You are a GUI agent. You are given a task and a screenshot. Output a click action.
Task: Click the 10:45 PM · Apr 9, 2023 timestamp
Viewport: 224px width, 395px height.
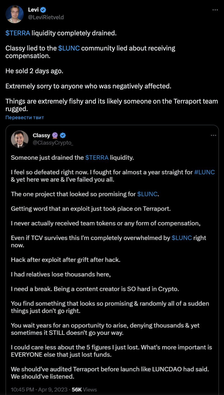(39, 389)
